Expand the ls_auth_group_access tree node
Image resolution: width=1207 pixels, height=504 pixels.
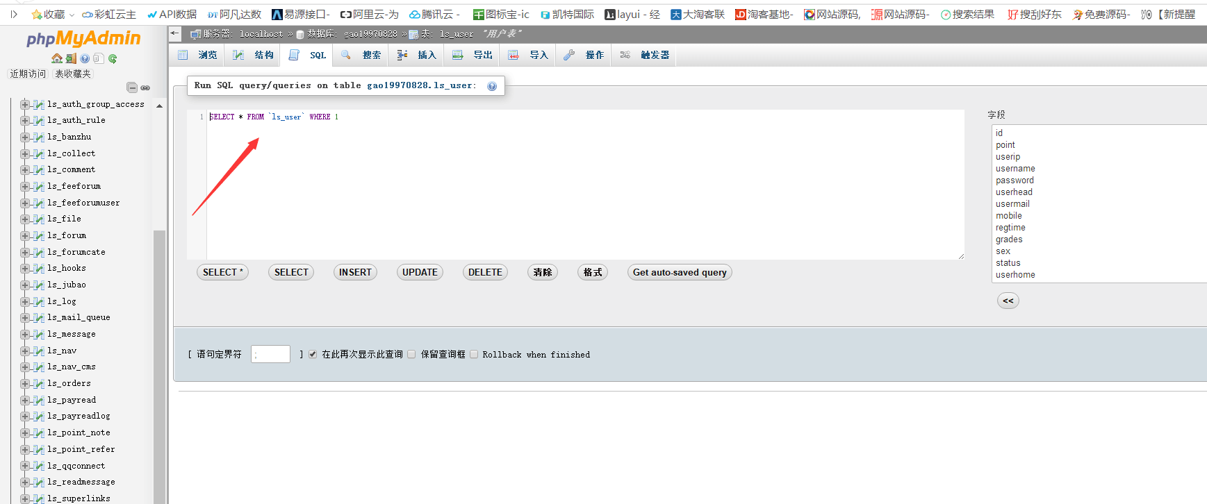coord(25,105)
